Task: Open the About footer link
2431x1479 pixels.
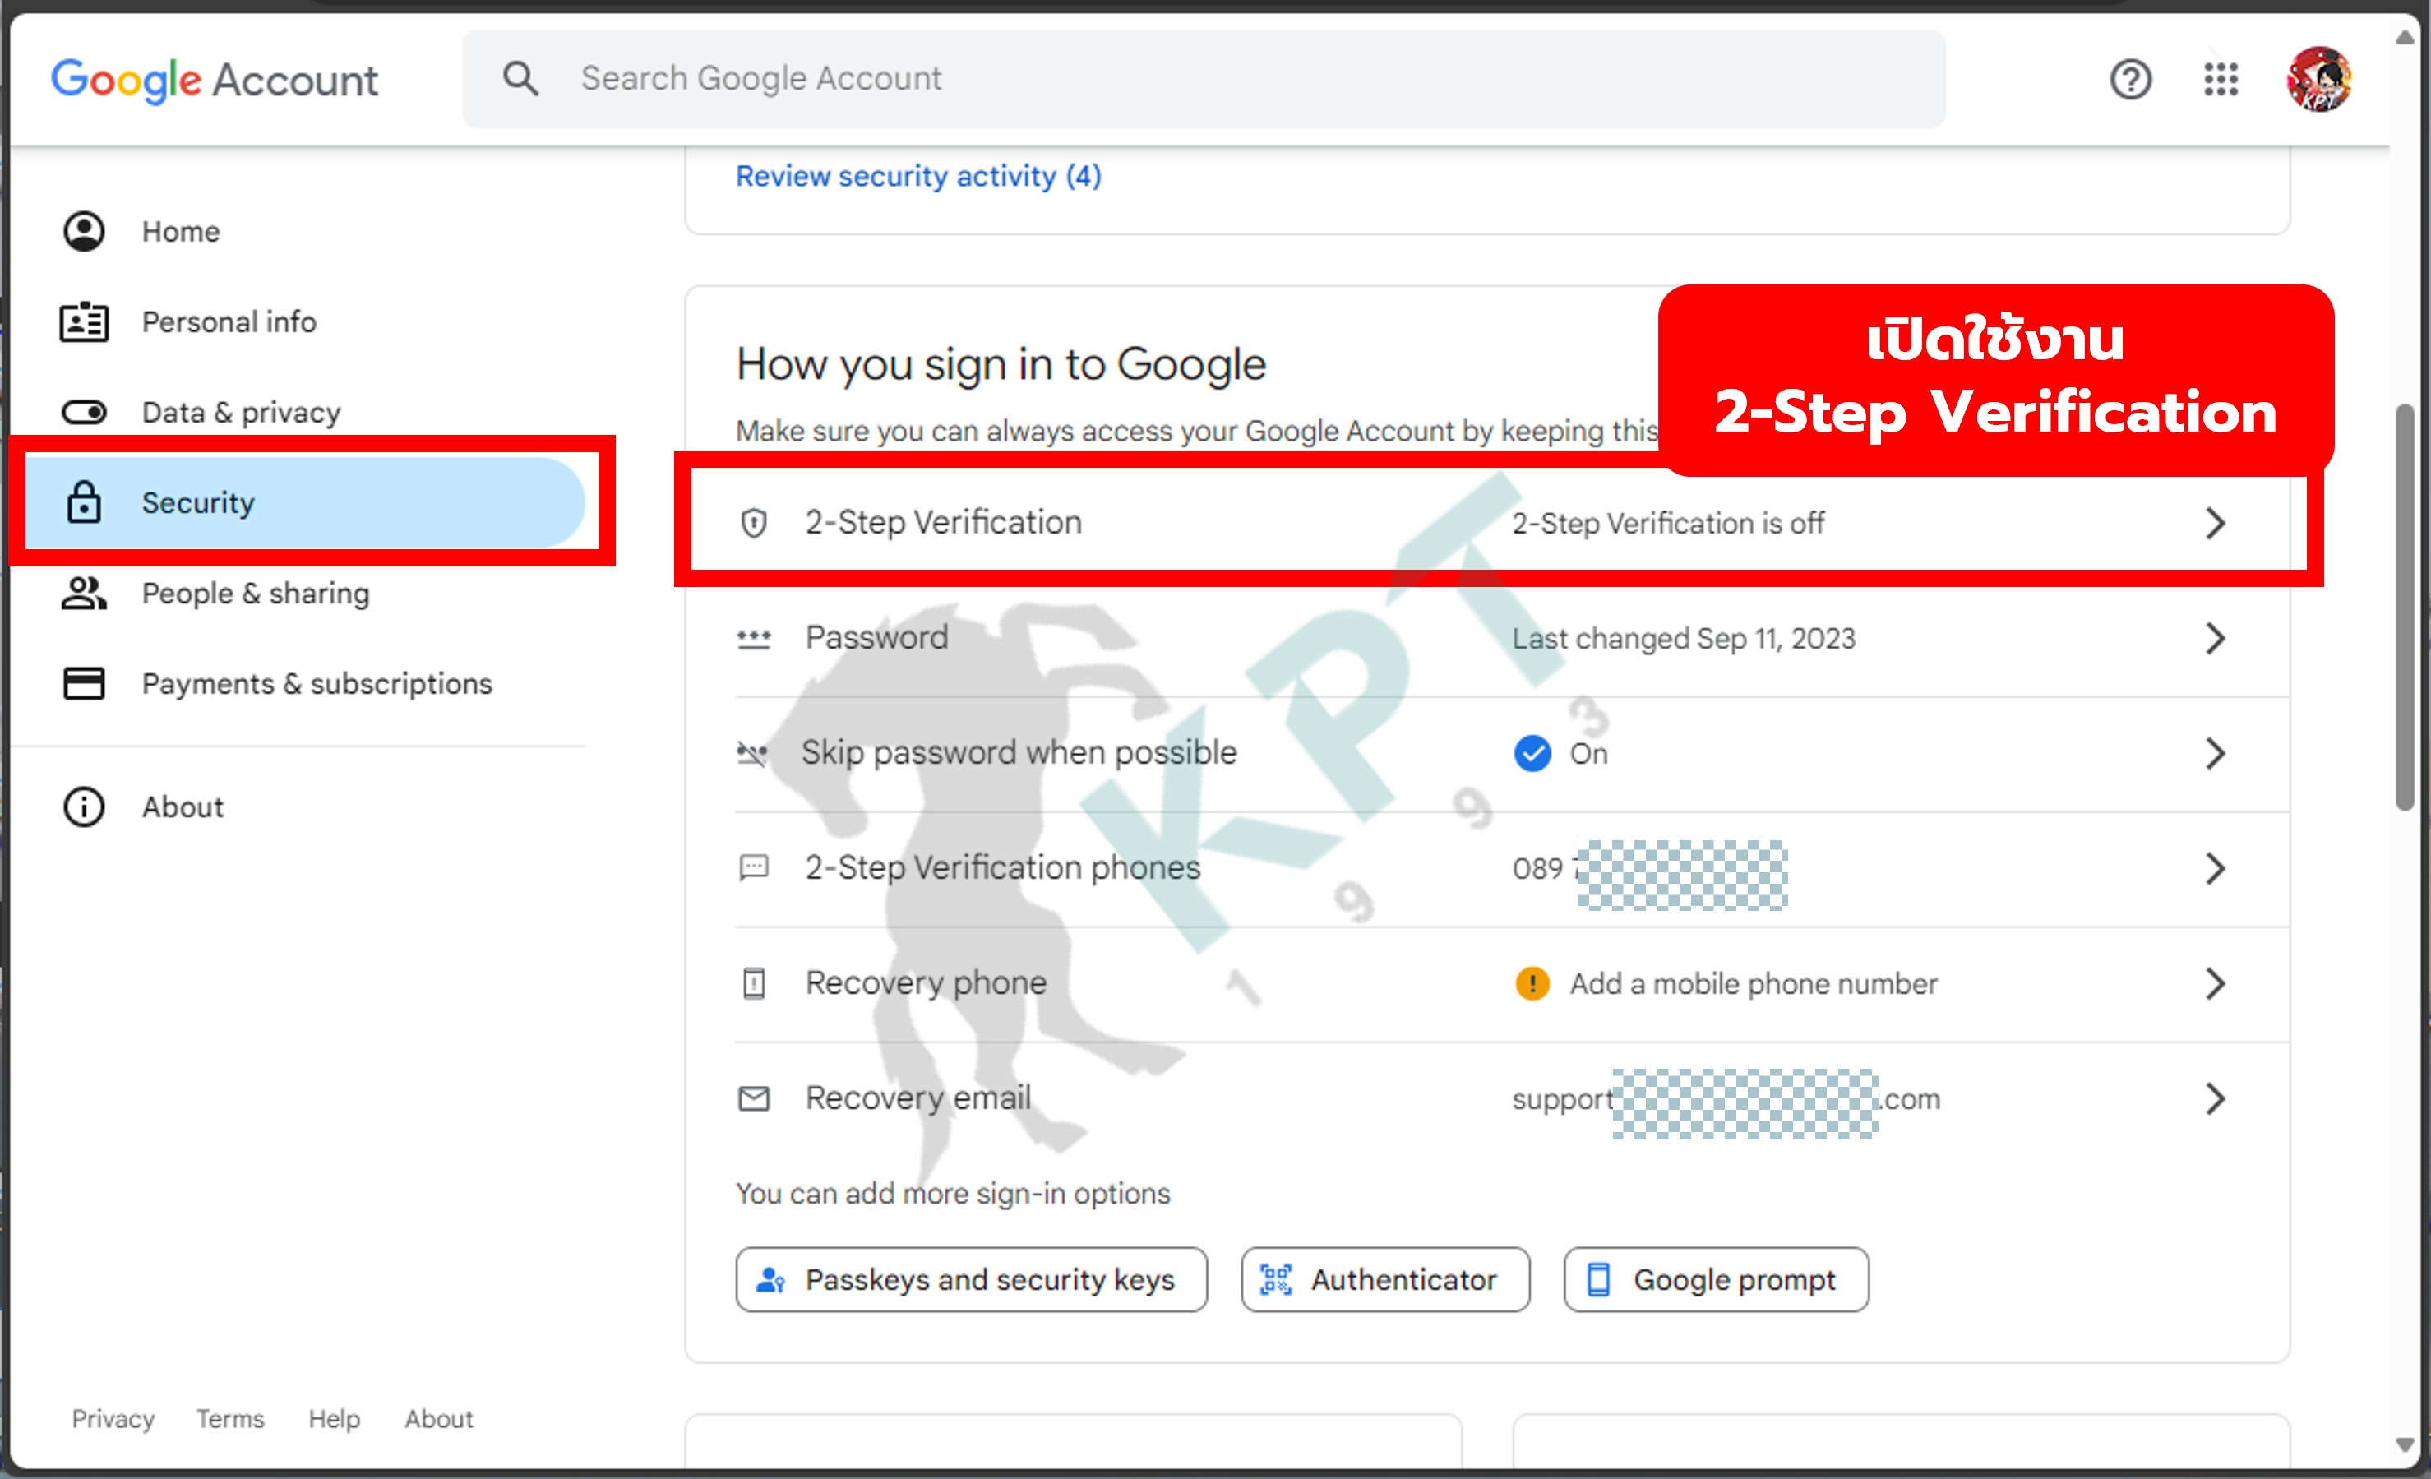Action: [439, 1418]
